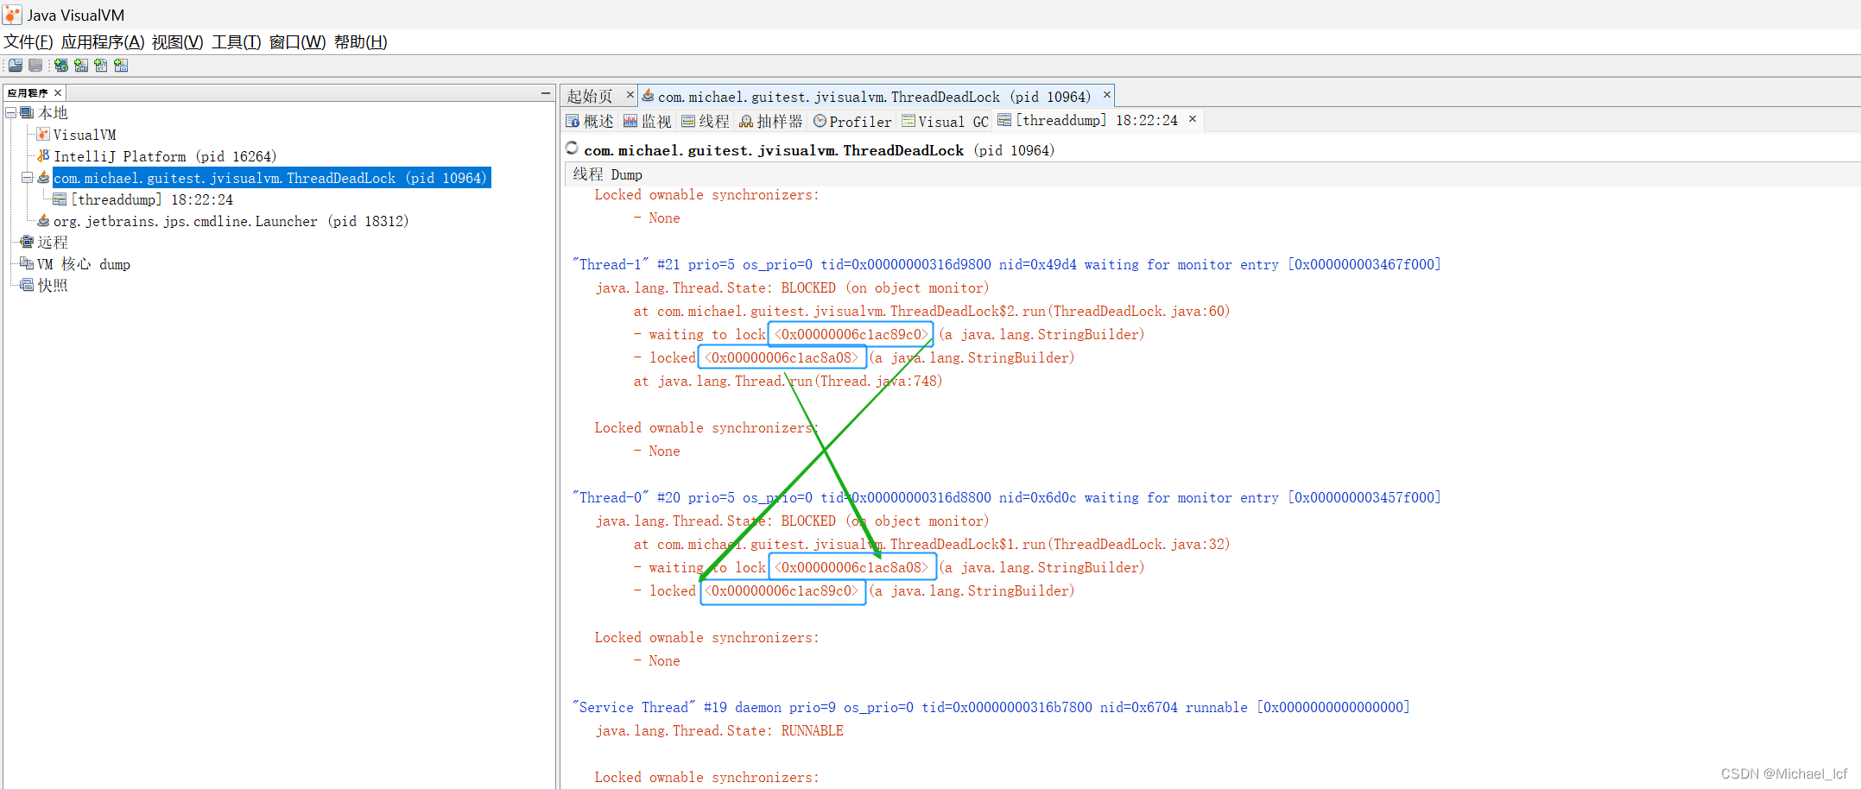
Task: Click the 线程 threads tab icon
Action: (688, 122)
